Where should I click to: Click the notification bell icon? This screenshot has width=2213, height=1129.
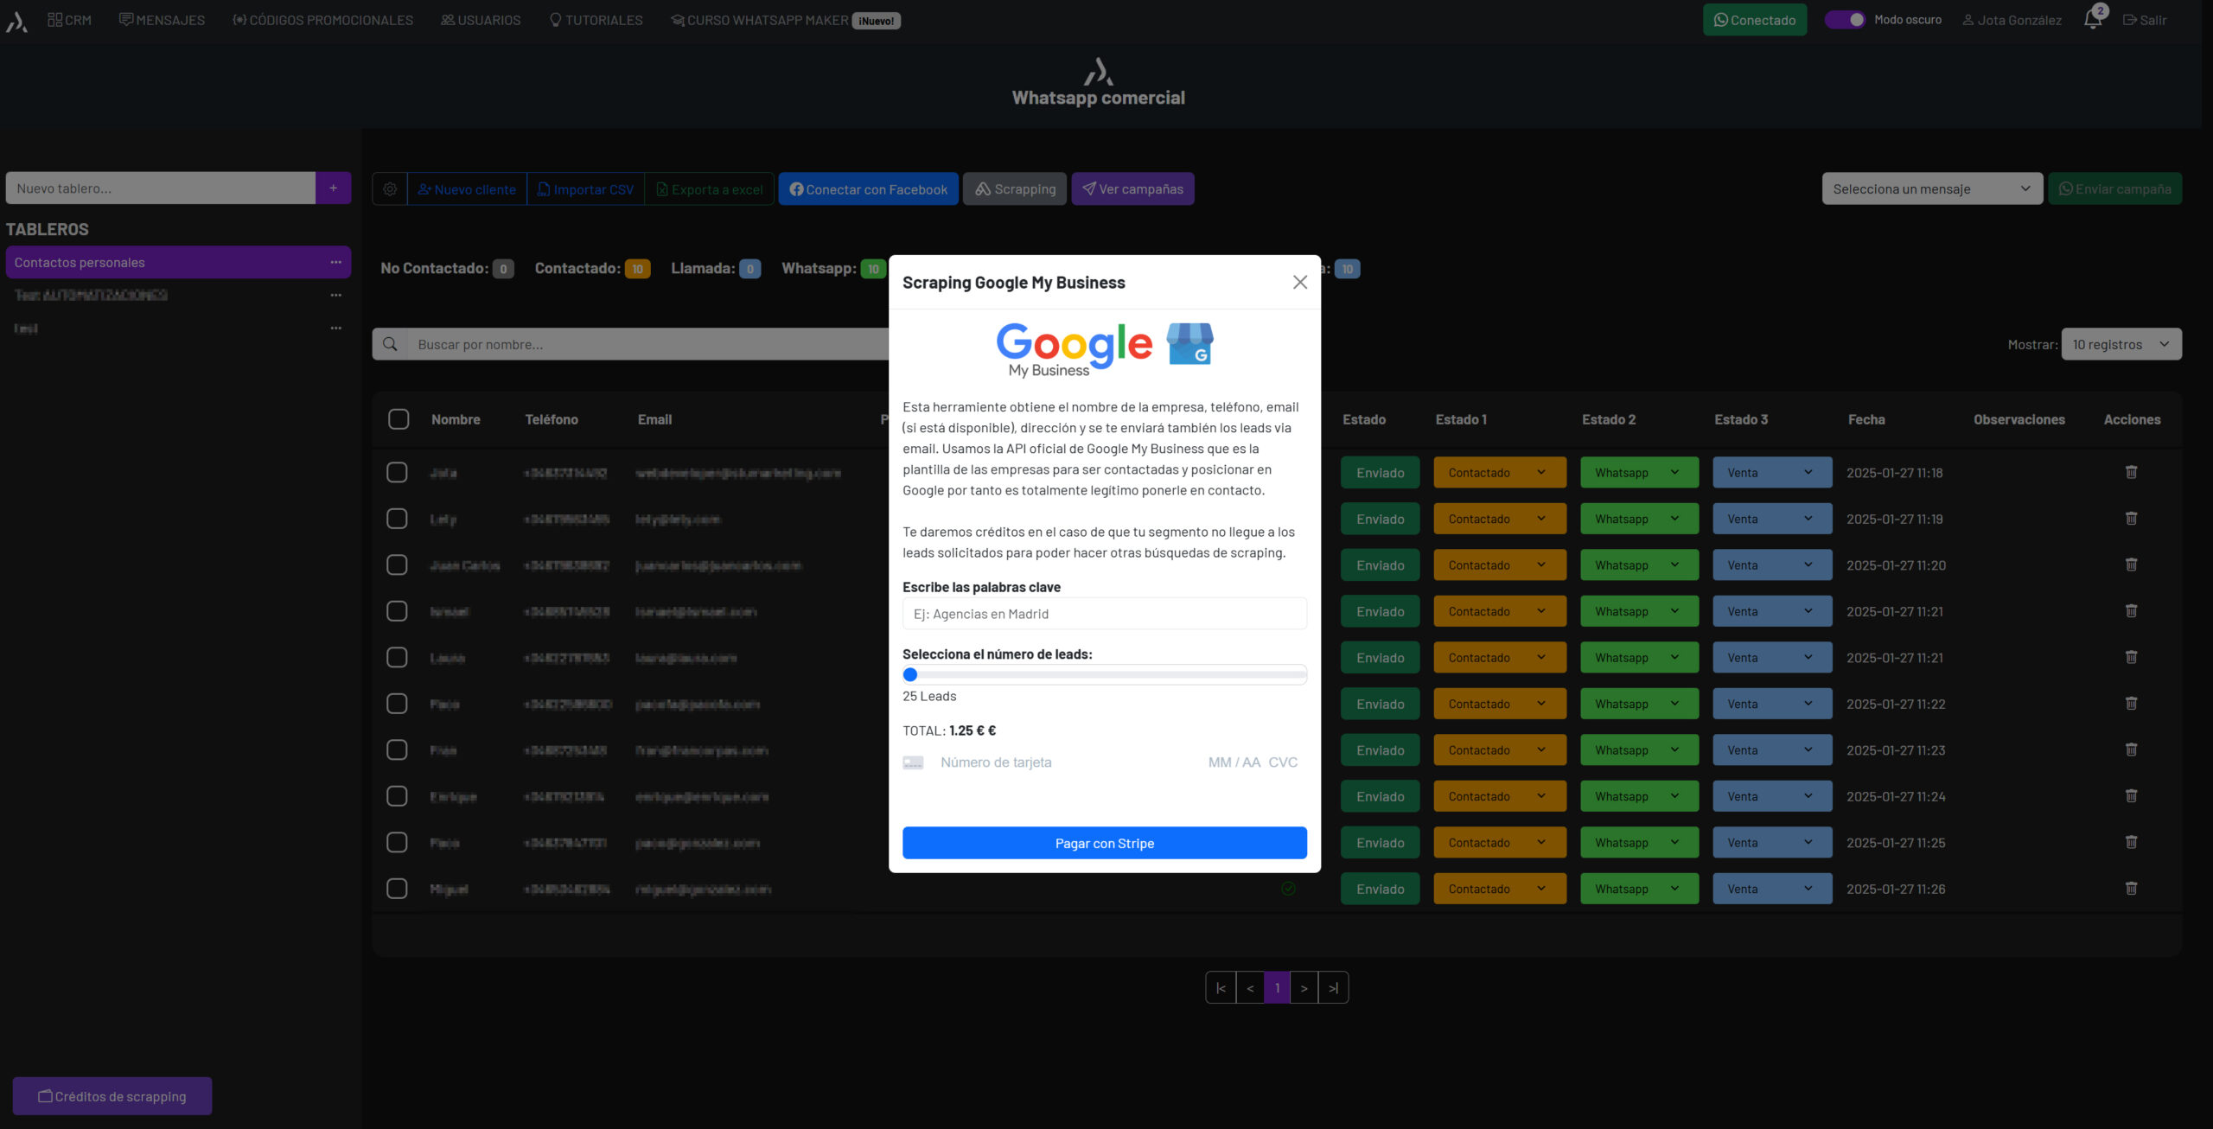(2092, 19)
